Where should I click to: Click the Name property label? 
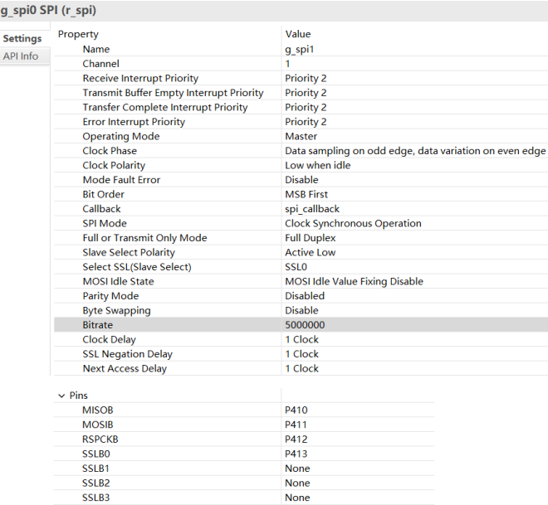96,49
